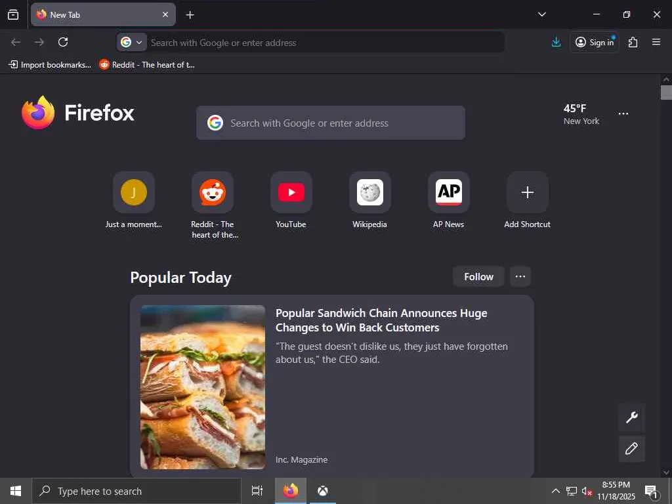Open a new tab with plus button
The height and width of the screenshot is (504, 672).
tap(190, 15)
